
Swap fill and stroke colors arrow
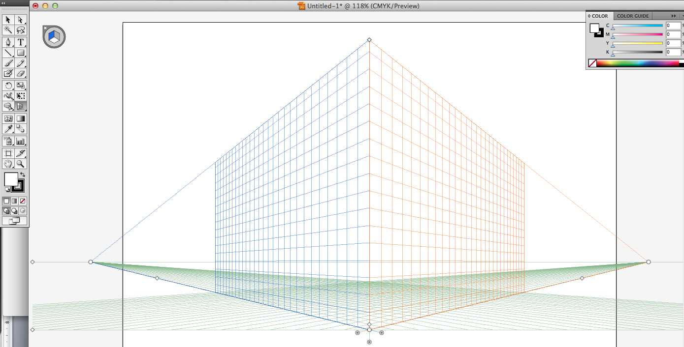coord(23,174)
